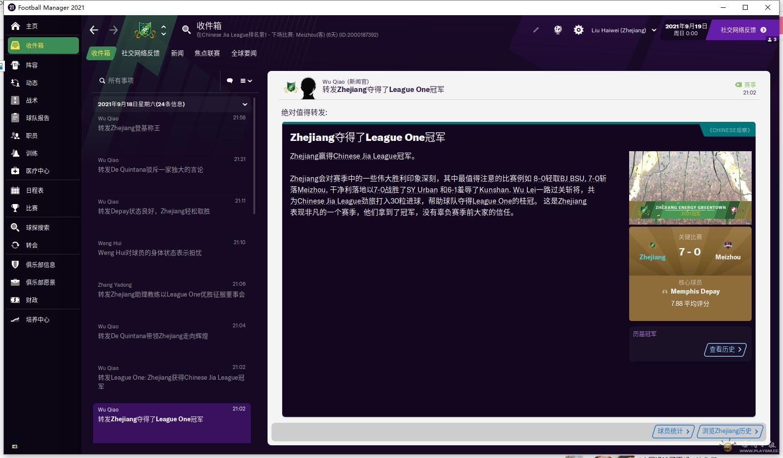
Task: Open the 球队报告 team report icon
Action: [15, 118]
